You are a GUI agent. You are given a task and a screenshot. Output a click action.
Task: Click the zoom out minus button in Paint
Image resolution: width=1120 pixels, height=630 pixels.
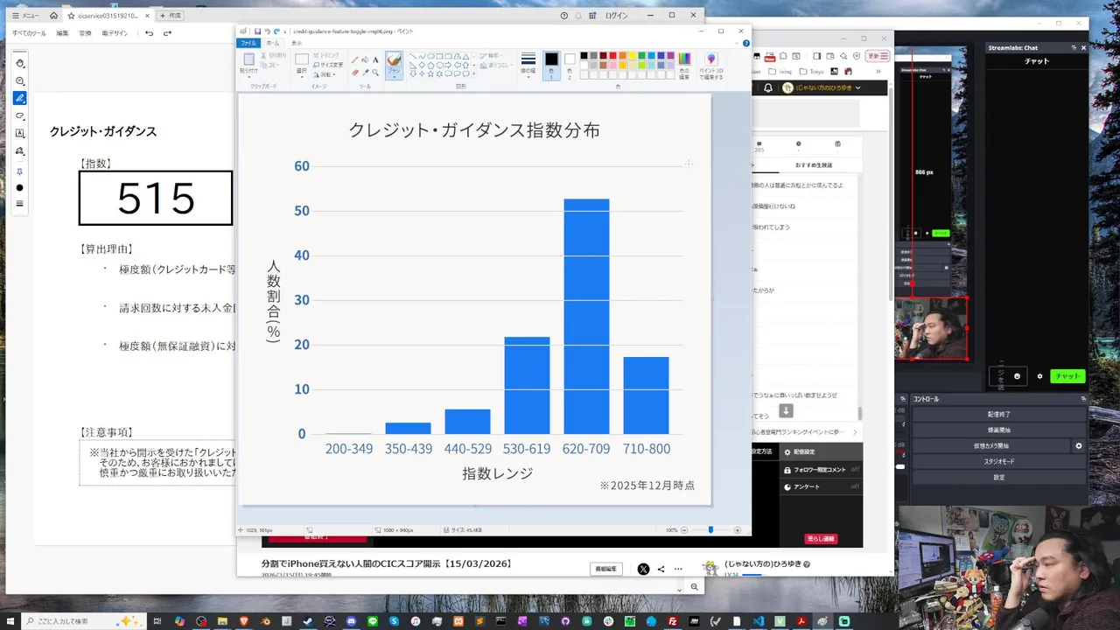685,530
